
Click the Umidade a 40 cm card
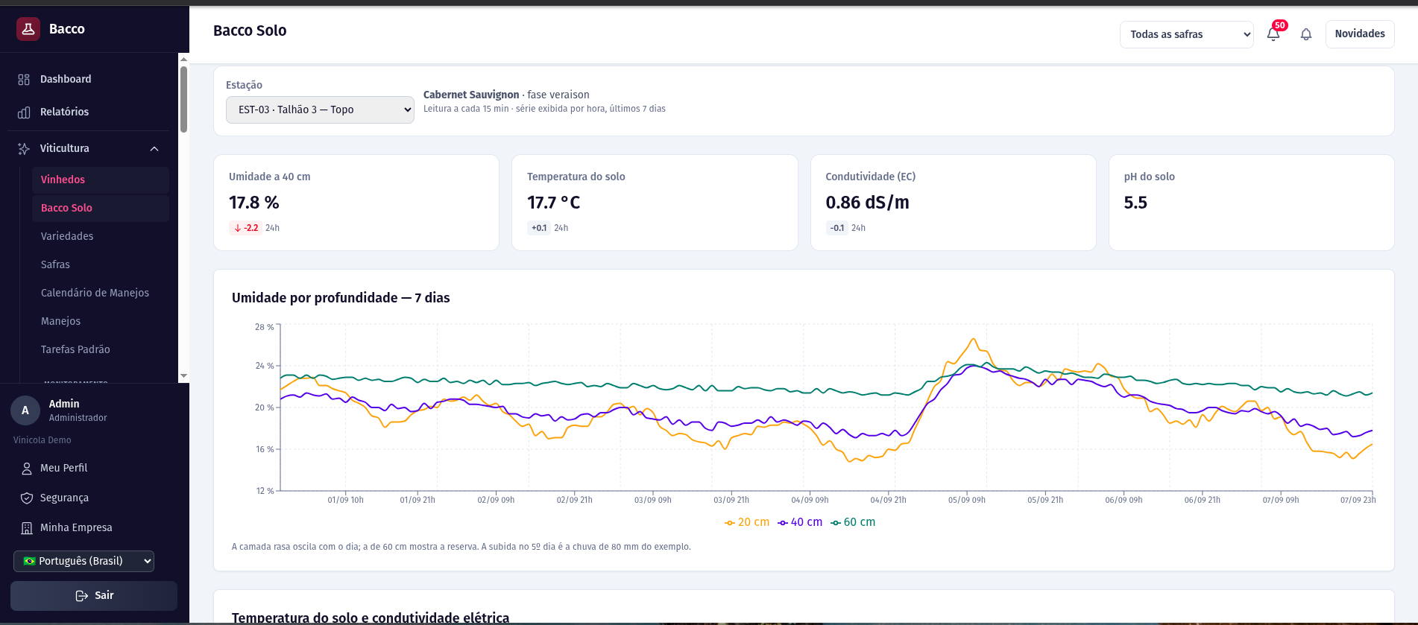click(x=356, y=203)
